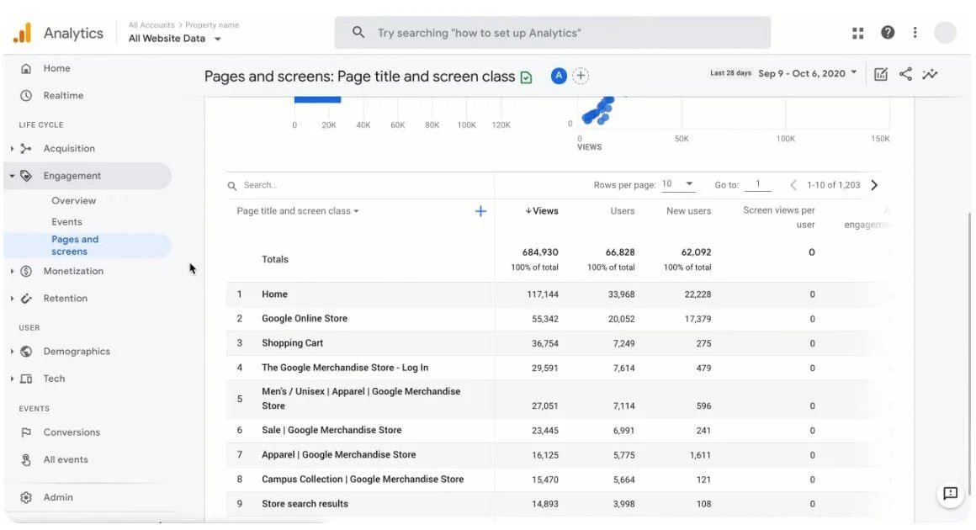Open Insights sparkline icon

click(930, 74)
